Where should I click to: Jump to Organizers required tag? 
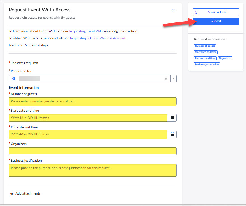click(x=225, y=58)
